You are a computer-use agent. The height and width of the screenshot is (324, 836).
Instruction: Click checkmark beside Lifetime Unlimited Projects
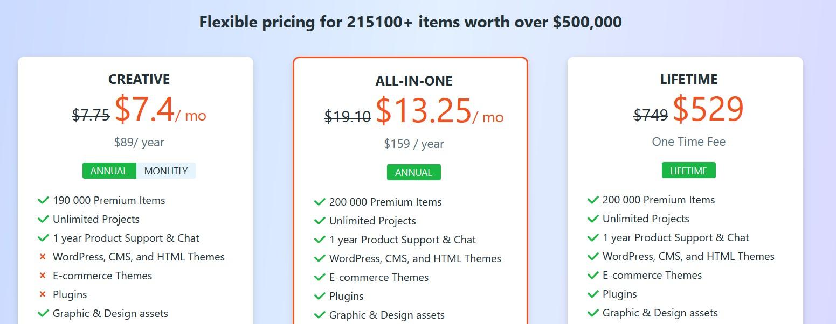[593, 219]
